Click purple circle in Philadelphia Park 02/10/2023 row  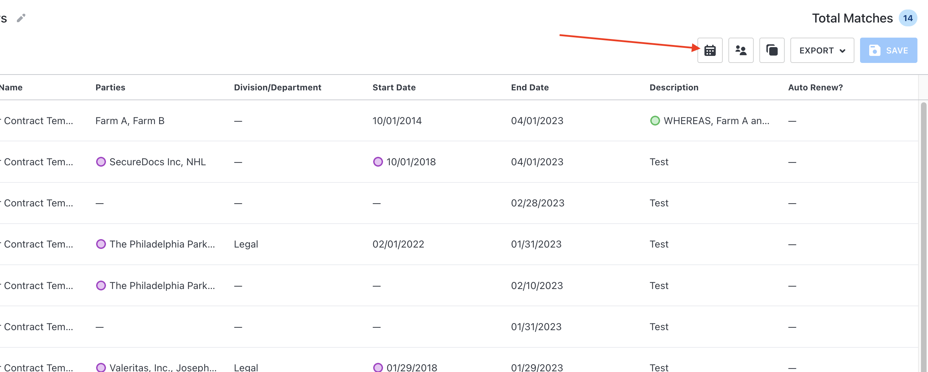(x=101, y=286)
